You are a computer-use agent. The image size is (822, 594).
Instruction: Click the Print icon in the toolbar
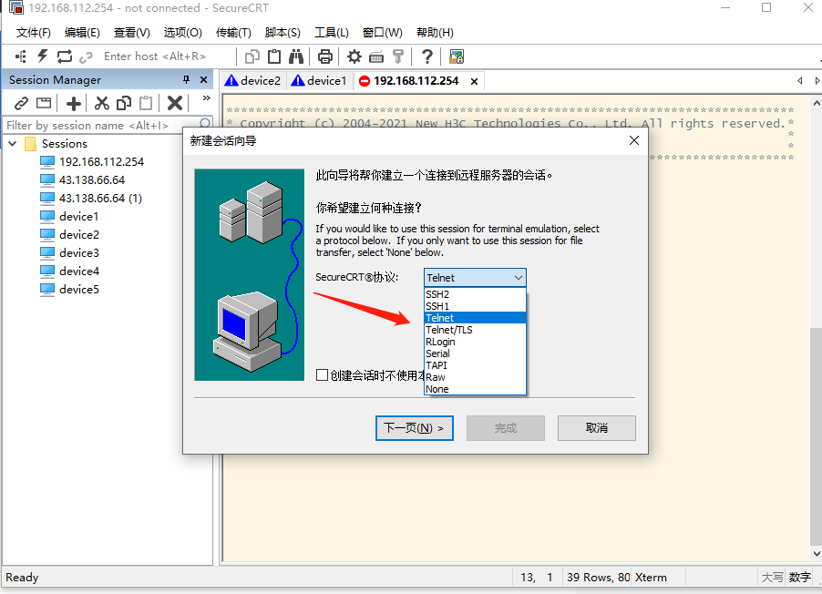click(x=324, y=56)
